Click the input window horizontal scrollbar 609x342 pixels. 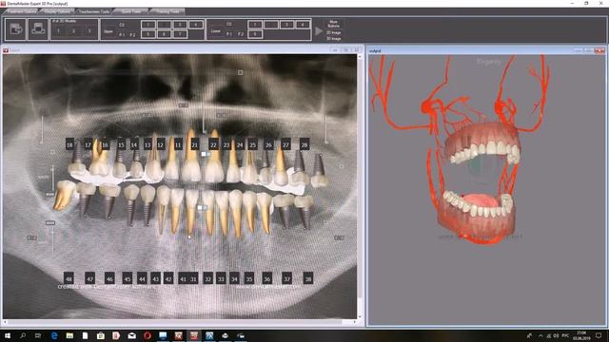(x=180, y=322)
